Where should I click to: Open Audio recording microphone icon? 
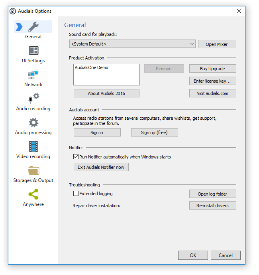tap(33, 99)
